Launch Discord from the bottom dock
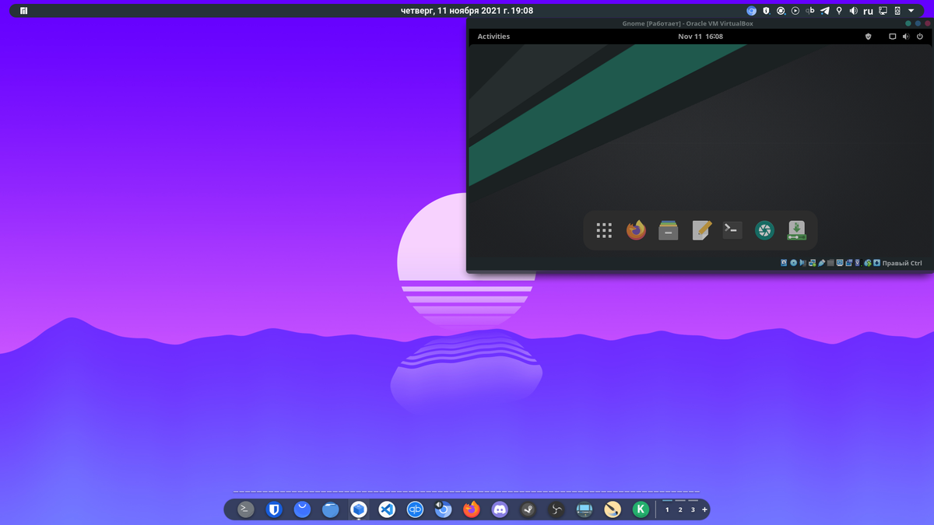The width and height of the screenshot is (934, 525). (500, 509)
